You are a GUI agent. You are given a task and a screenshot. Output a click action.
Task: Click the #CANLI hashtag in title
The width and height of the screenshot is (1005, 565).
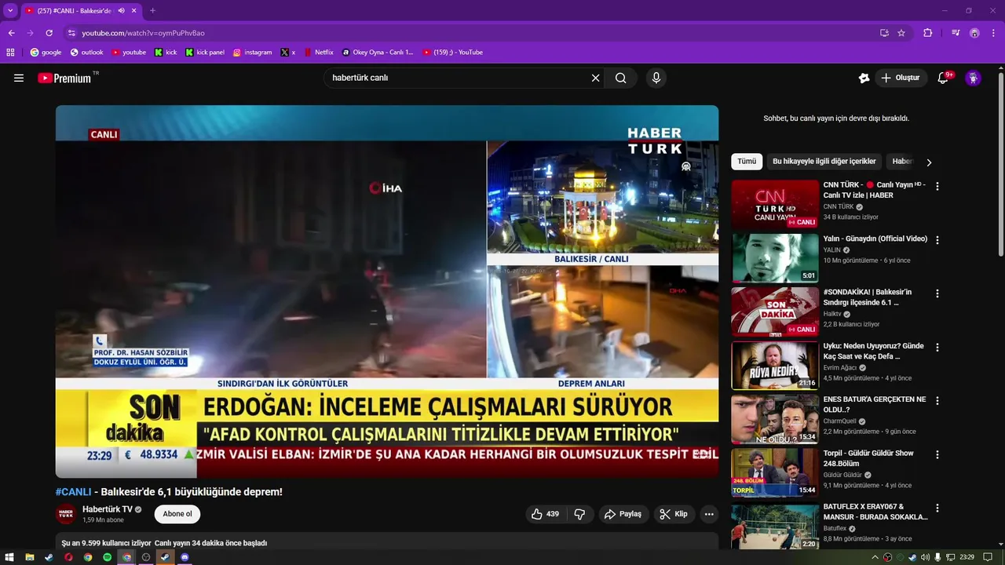73,492
